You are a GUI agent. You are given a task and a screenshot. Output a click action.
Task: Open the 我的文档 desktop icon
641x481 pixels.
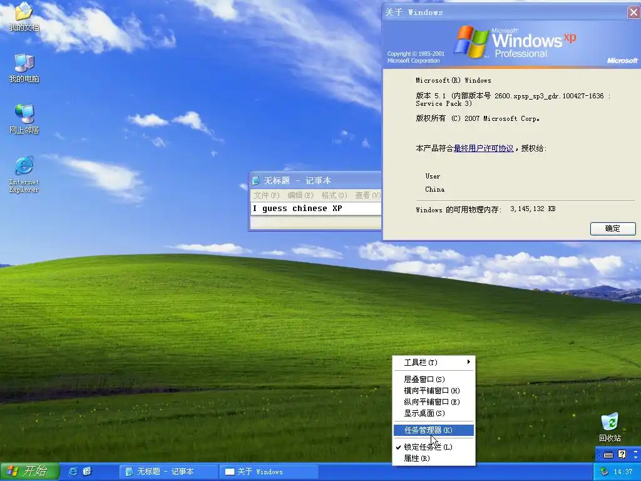click(24, 16)
